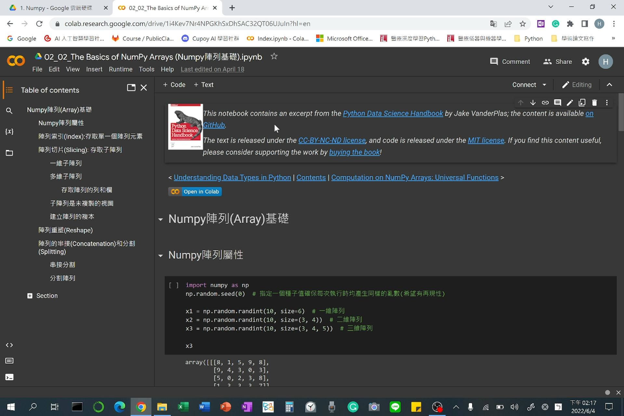Screen dimensions: 624x416
Task: Expand the Section entry in table of contents
Action: tap(30, 295)
